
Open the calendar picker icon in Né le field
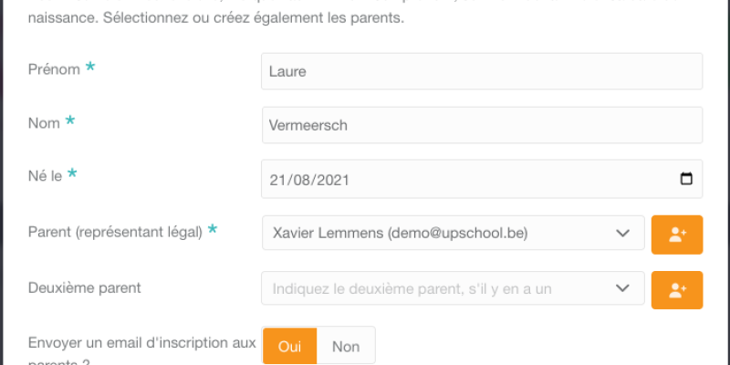click(x=686, y=179)
